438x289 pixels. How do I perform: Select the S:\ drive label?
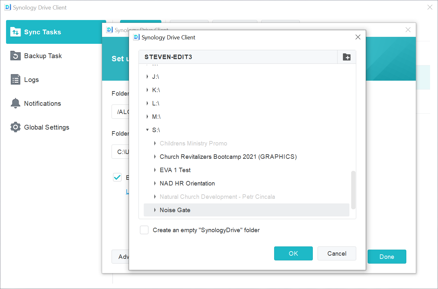[x=156, y=130]
